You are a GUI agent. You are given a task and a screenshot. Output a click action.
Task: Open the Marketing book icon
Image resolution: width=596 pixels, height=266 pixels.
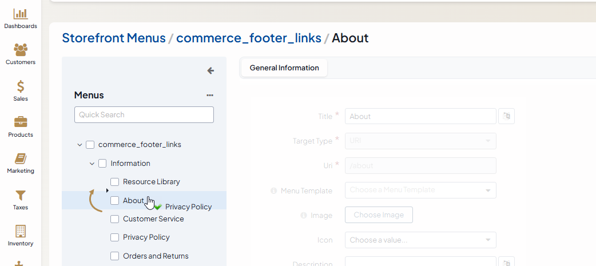21,159
